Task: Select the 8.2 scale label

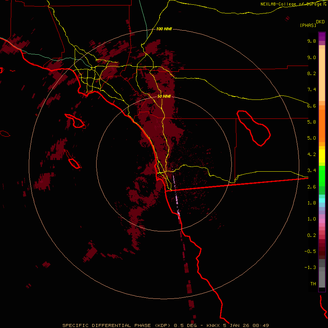Action: (312, 73)
